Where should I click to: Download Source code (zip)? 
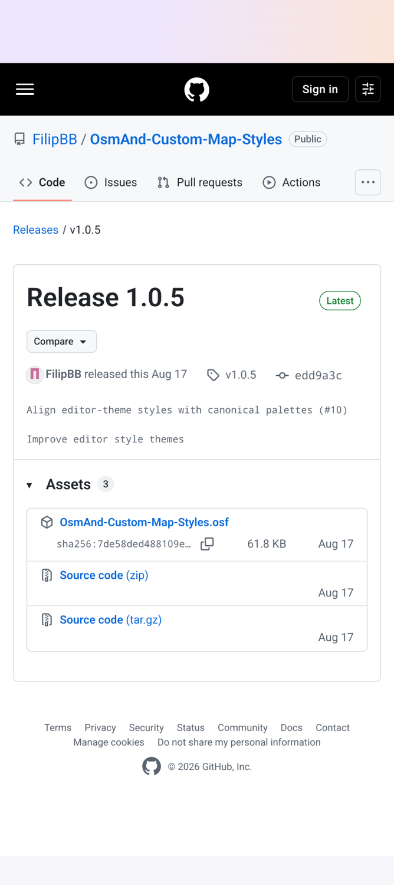tap(104, 575)
